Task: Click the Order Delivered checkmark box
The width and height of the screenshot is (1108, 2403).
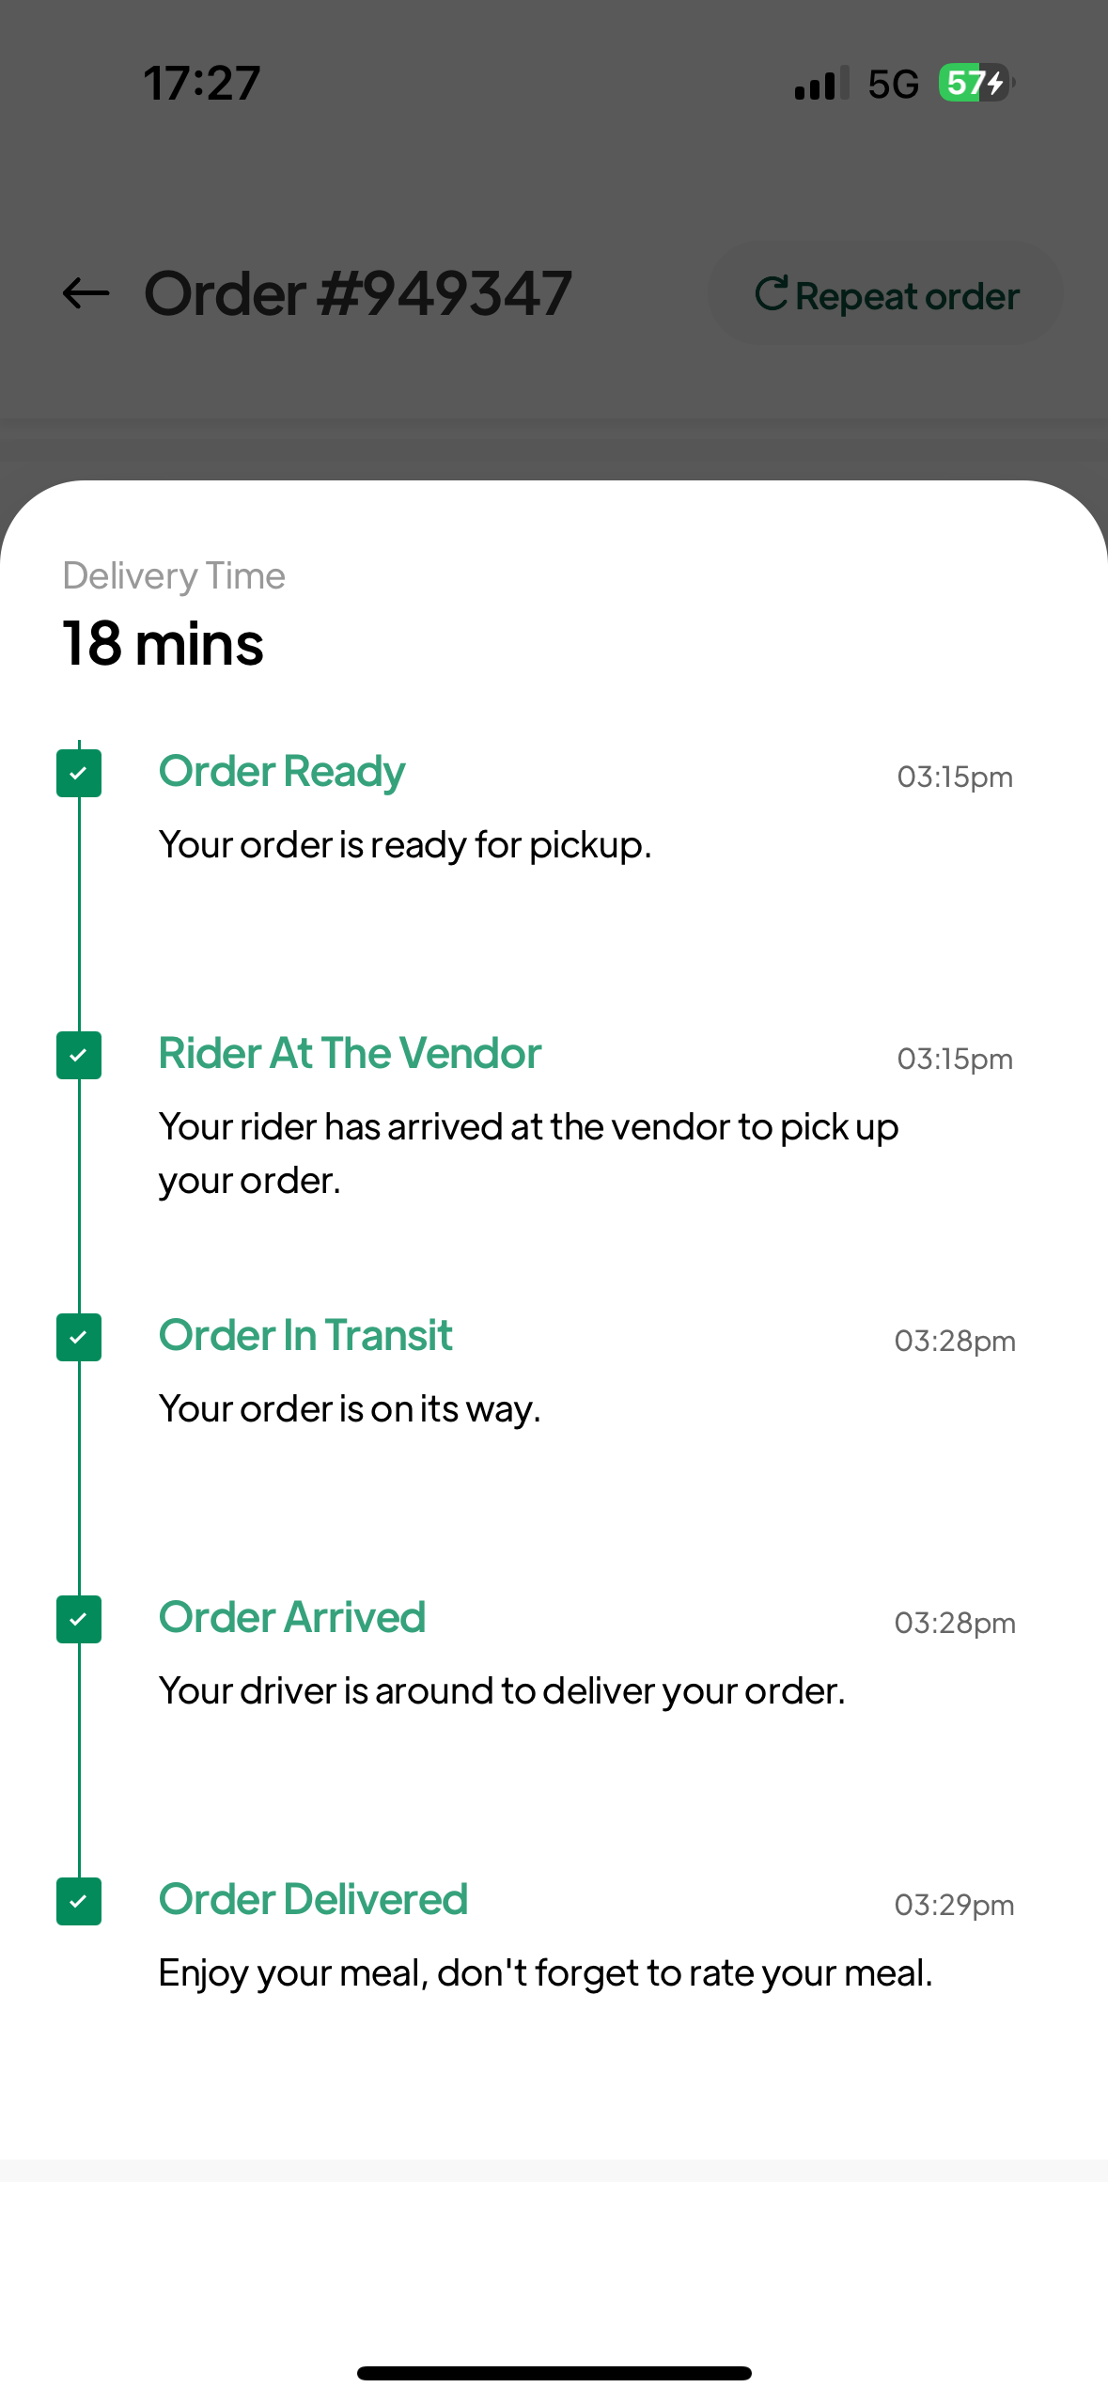Action: tap(79, 1902)
